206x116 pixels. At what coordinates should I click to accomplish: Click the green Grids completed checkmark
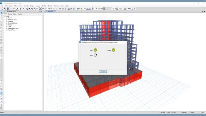[x=95, y=50]
